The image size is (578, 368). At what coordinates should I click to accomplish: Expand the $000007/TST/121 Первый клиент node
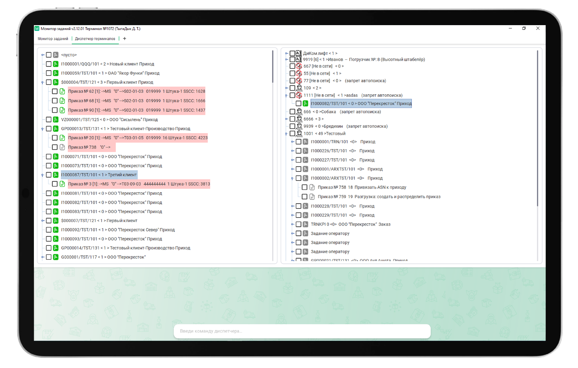43,221
